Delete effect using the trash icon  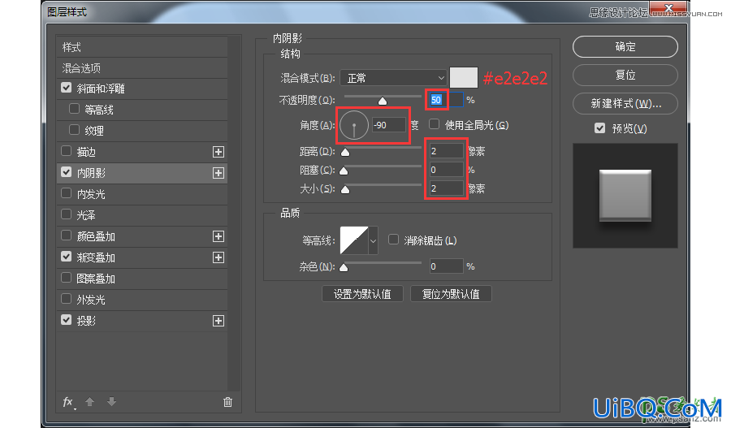click(227, 401)
